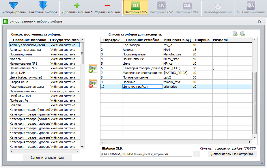Open Настройка XML settings
The height and width of the screenshot is (168, 267).
tap(187, 7)
